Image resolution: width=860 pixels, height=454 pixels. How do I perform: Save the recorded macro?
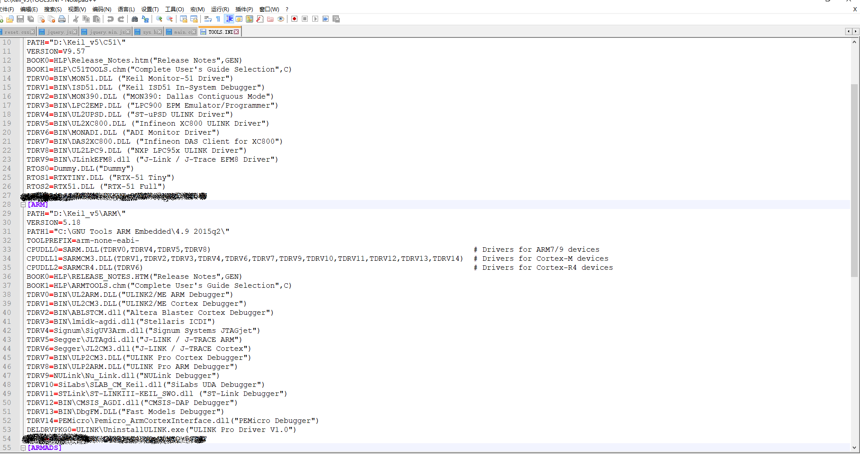tap(336, 19)
